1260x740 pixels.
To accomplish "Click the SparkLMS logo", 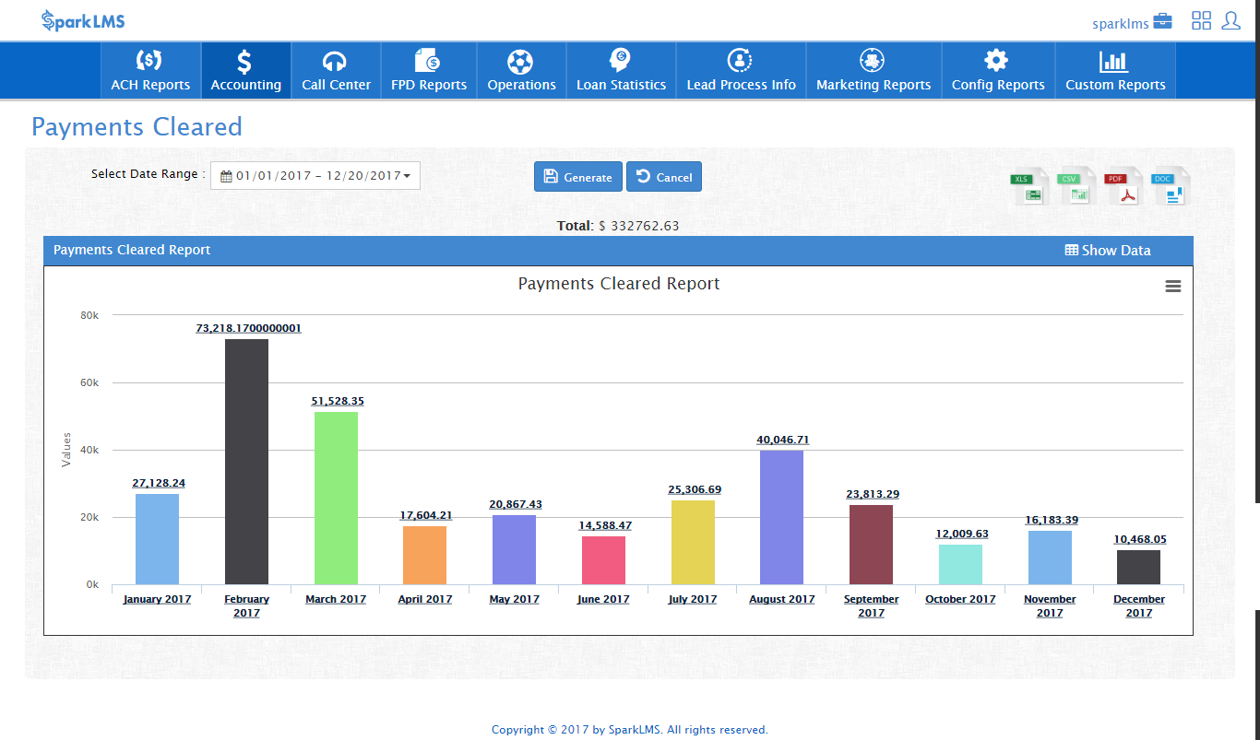I will (x=83, y=20).
